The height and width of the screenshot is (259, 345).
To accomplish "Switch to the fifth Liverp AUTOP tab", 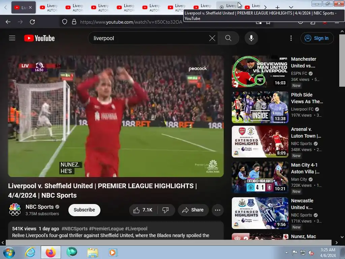I will (x=126, y=7).
